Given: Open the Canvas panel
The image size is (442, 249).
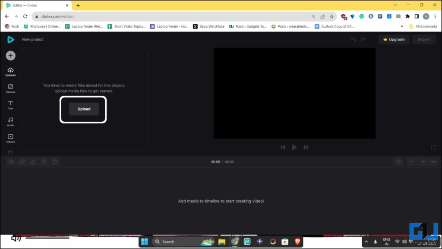Looking at the screenshot, I should (10, 88).
